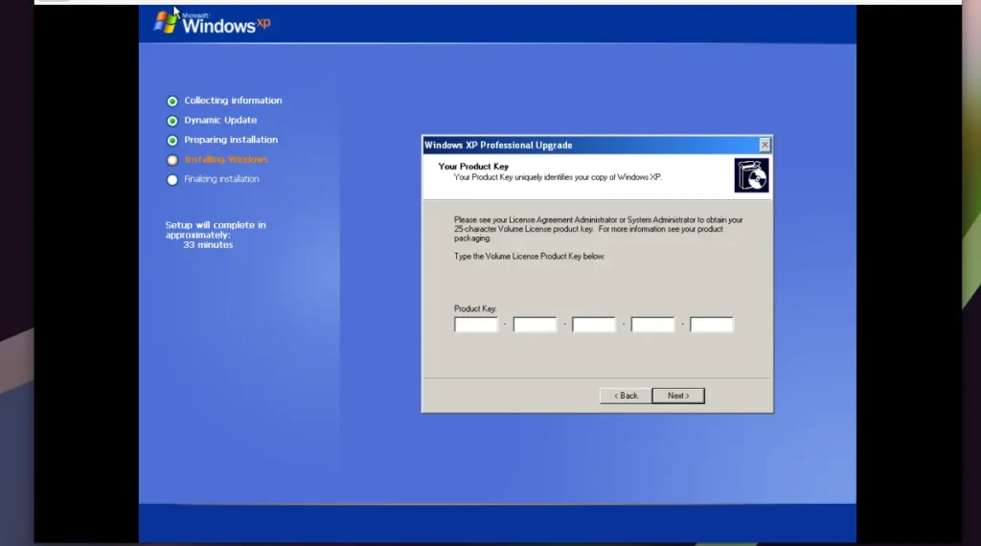Go back with the < Back button

(x=625, y=396)
